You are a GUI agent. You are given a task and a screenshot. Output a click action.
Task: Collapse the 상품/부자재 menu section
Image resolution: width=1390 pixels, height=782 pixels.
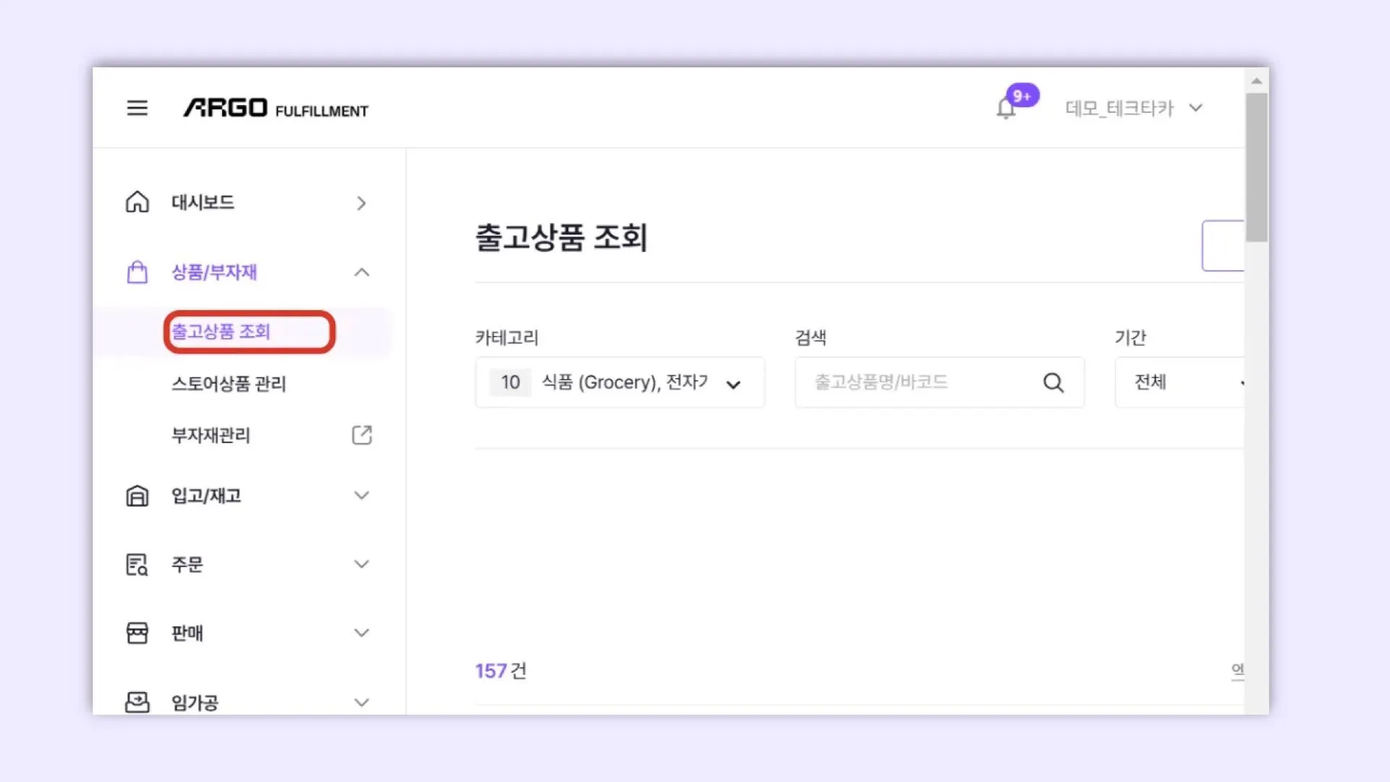coord(361,272)
